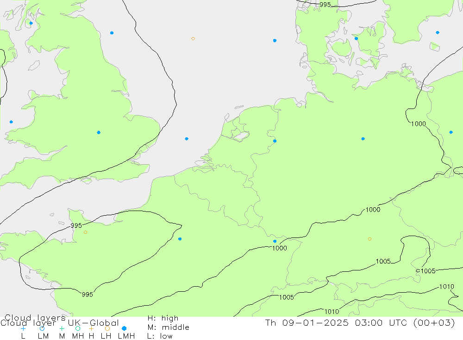Select the LMH marker west of Wales
Image resolution: width=463 pixels, height=340 pixels.
[11, 122]
